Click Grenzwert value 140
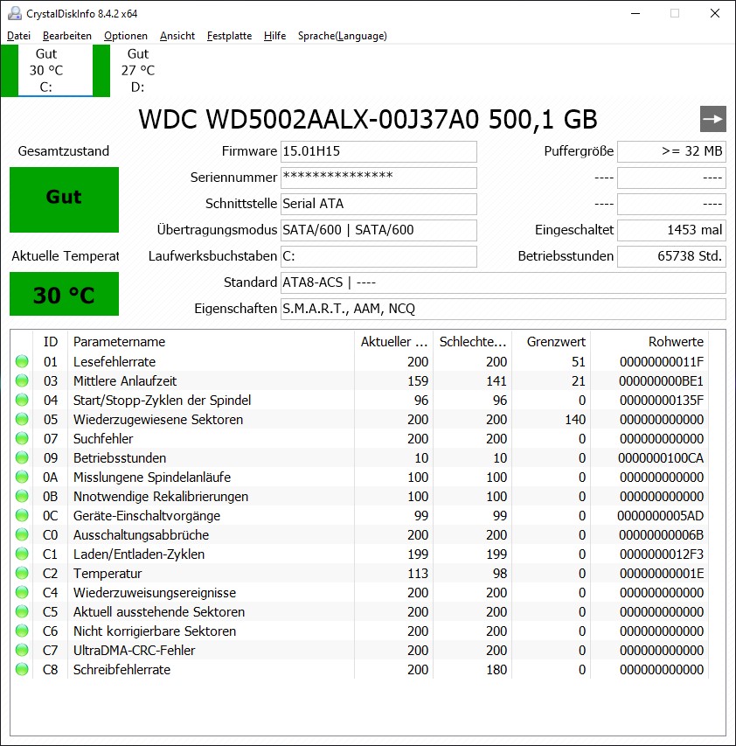Viewport: 736px width, 746px height. (x=575, y=419)
